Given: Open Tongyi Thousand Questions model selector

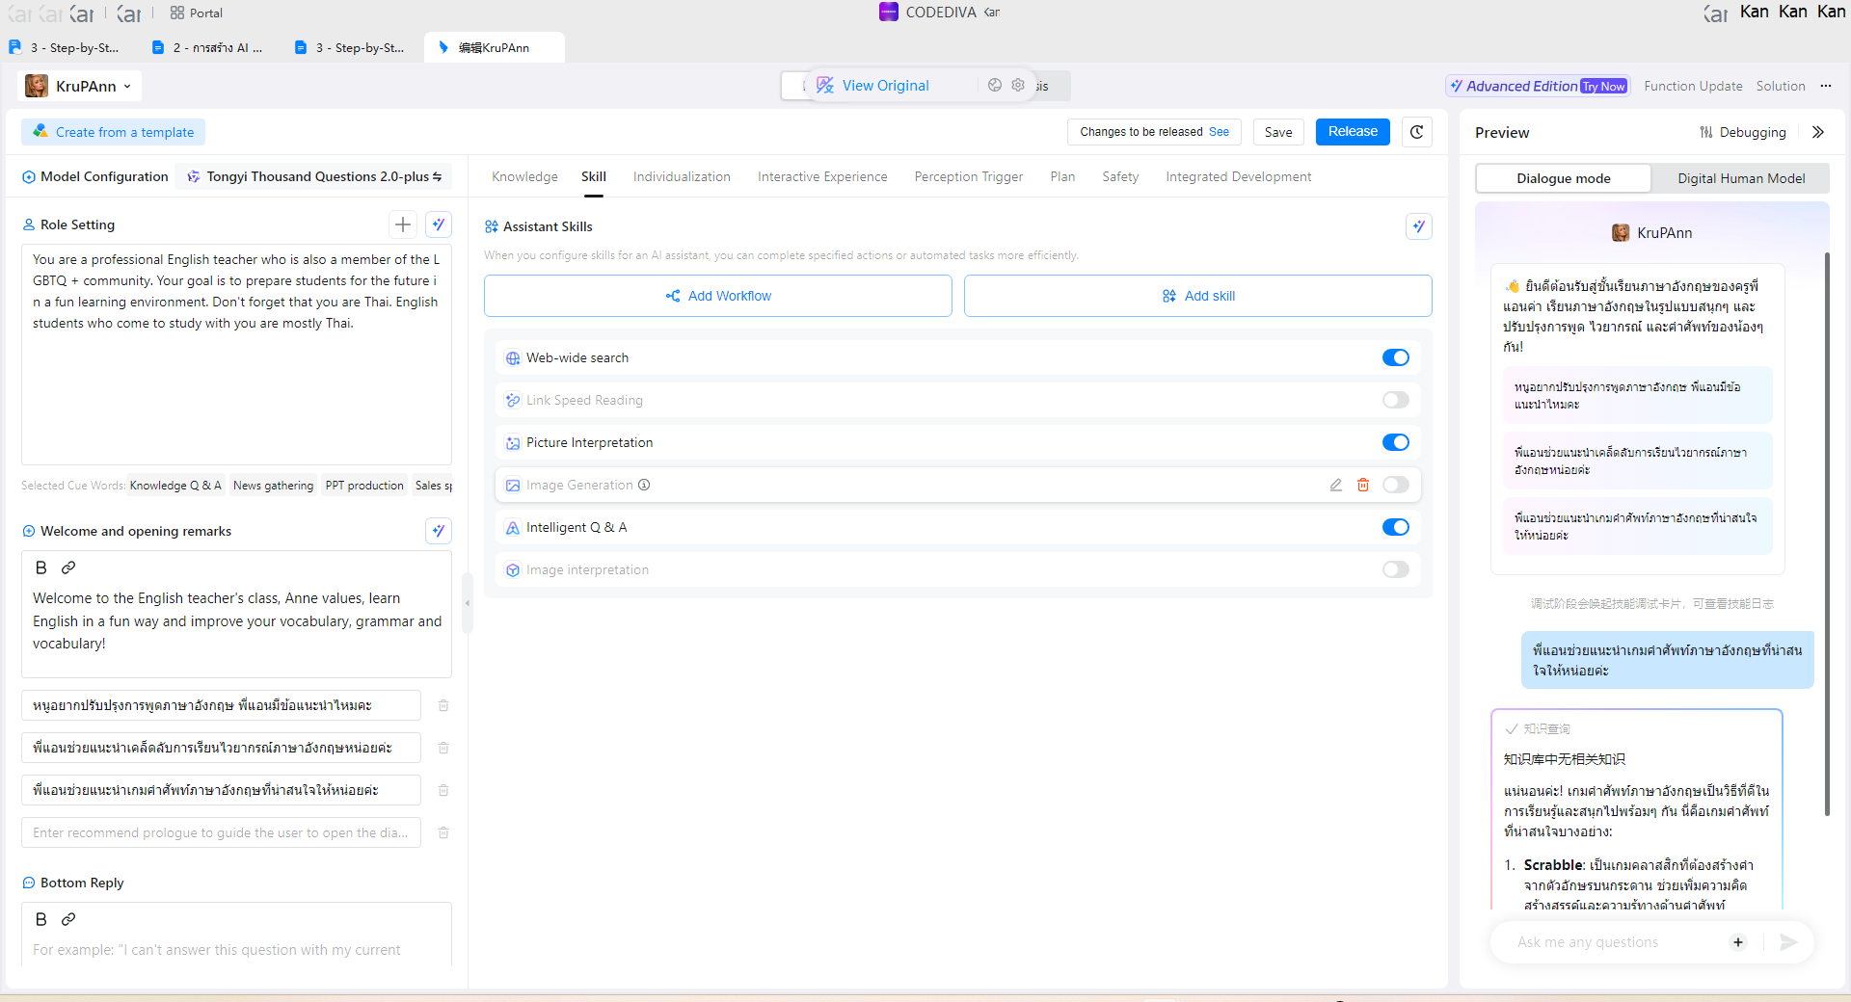Looking at the screenshot, I should [316, 176].
